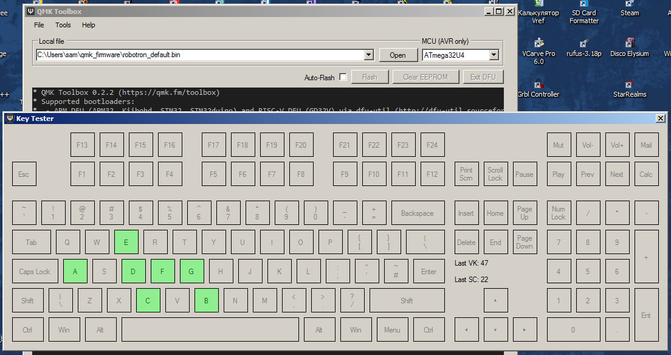Click the highlighted B key
671x355 pixels.
(x=206, y=300)
